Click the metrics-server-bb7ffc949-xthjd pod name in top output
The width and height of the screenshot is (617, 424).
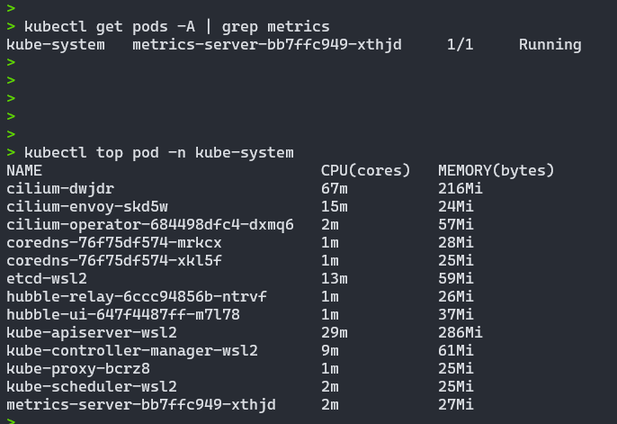[141, 405]
